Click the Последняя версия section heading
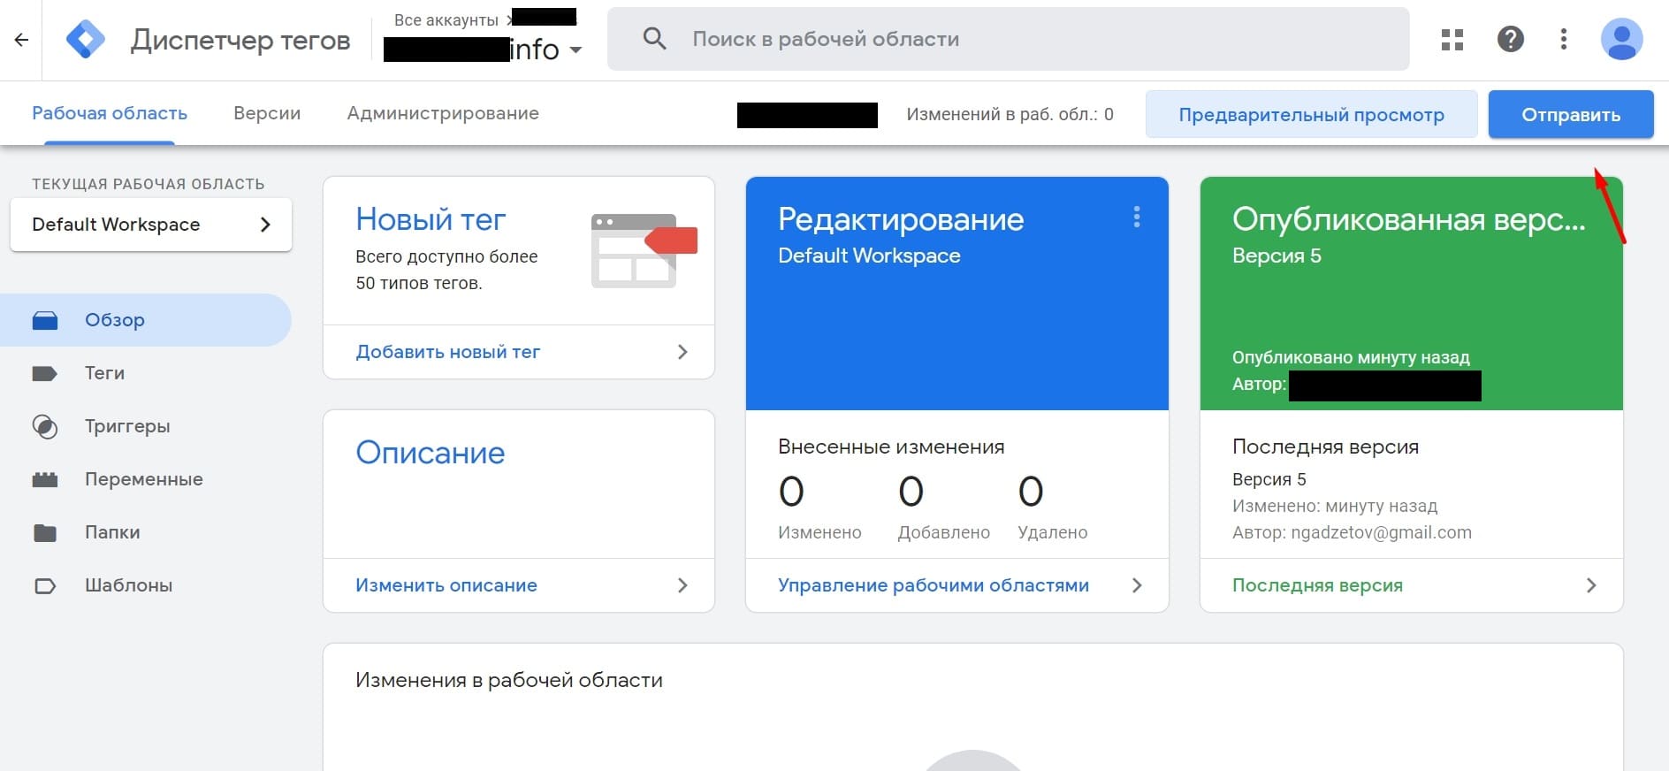1669x771 pixels. click(x=1325, y=447)
